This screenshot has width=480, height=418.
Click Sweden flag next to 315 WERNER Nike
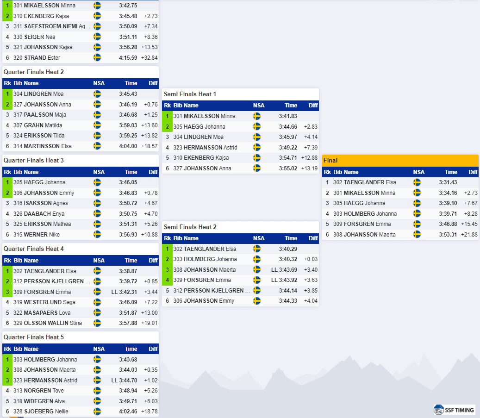click(x=97, y=235)
